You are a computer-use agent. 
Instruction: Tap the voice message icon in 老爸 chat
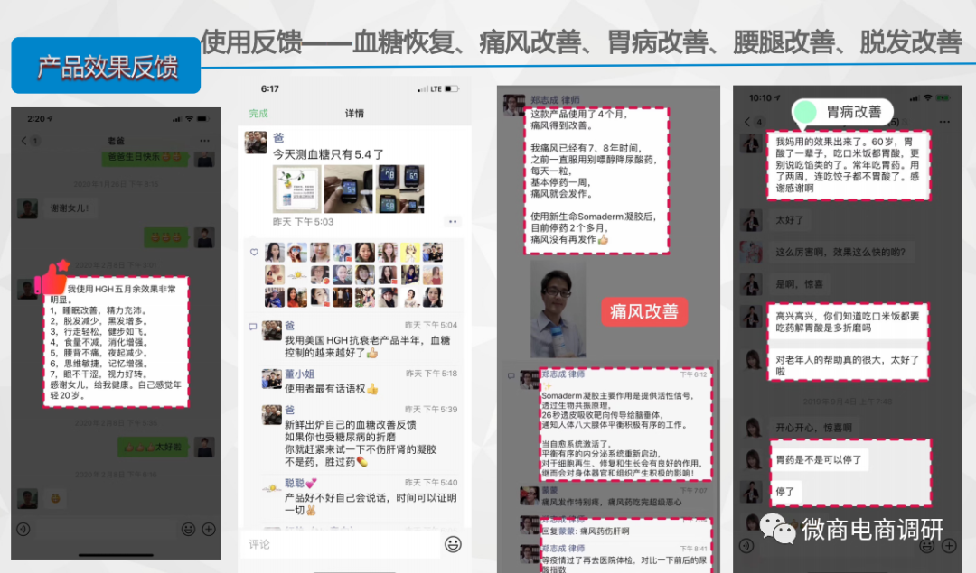pos(23,530)
